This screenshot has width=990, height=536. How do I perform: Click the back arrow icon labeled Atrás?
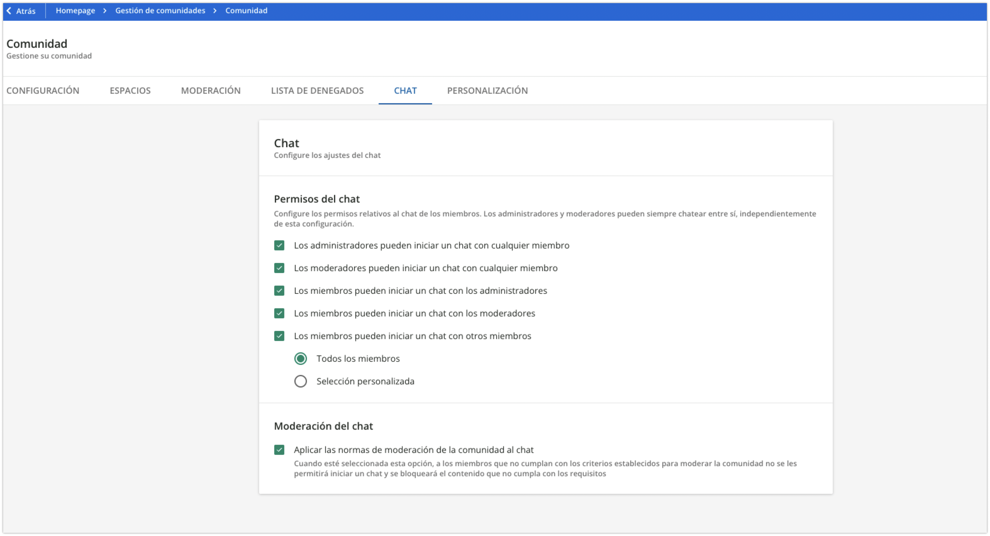pos(9,11)
